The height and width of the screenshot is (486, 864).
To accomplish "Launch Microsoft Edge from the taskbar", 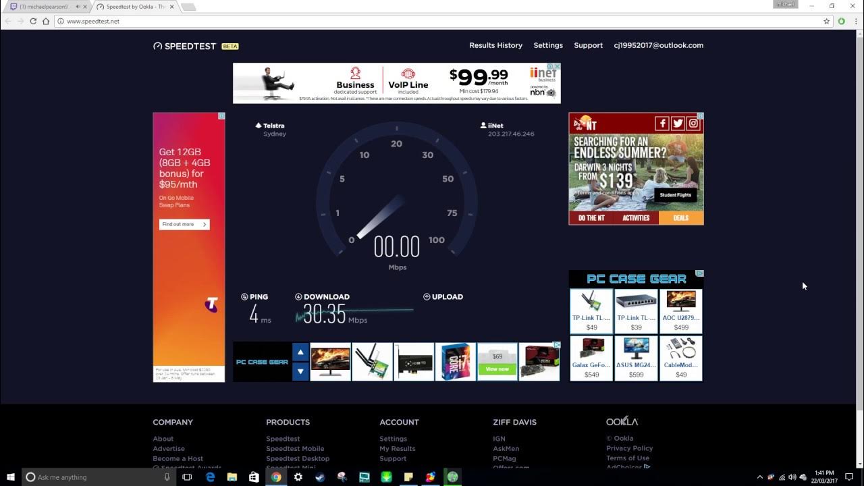I will point(210,477).
